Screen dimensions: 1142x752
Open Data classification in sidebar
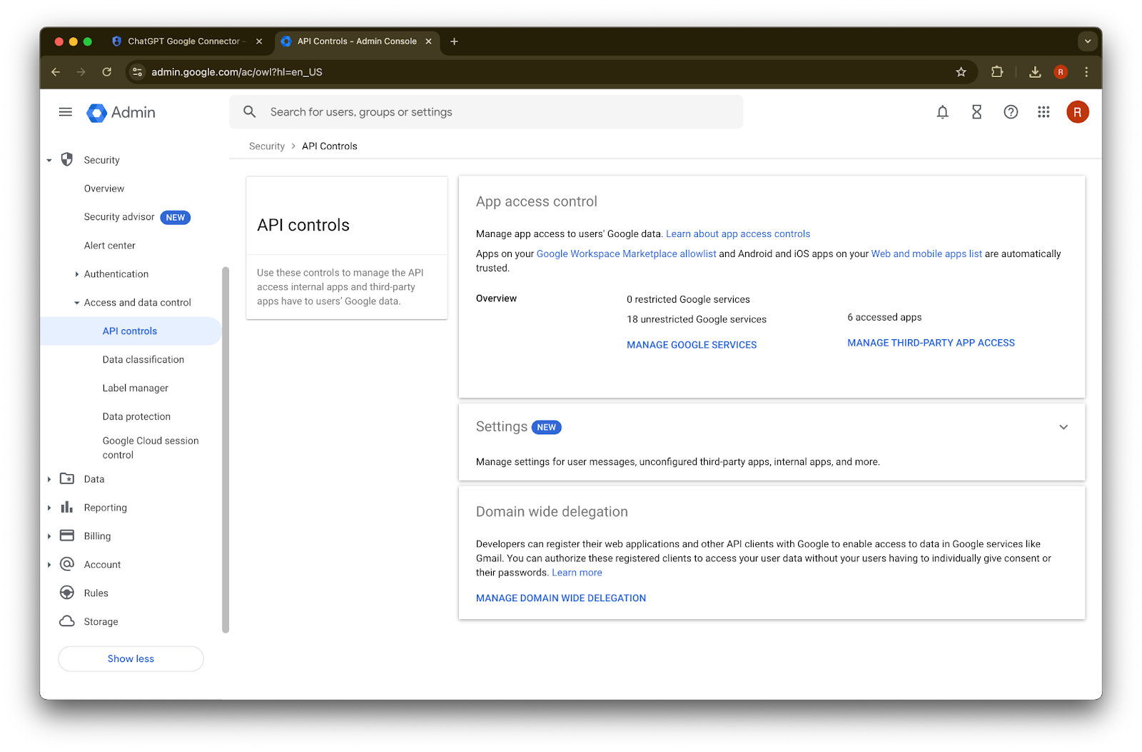143,360
